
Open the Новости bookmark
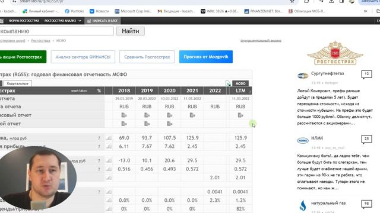(99, 11)
